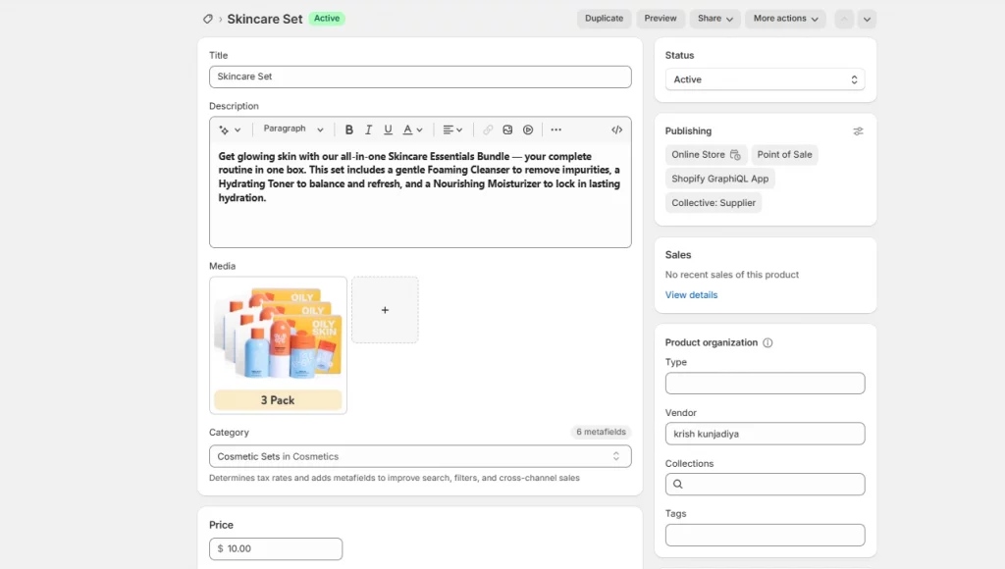
Task: Expand the text alignment dropdown
Action: click(x=450, y=129)
